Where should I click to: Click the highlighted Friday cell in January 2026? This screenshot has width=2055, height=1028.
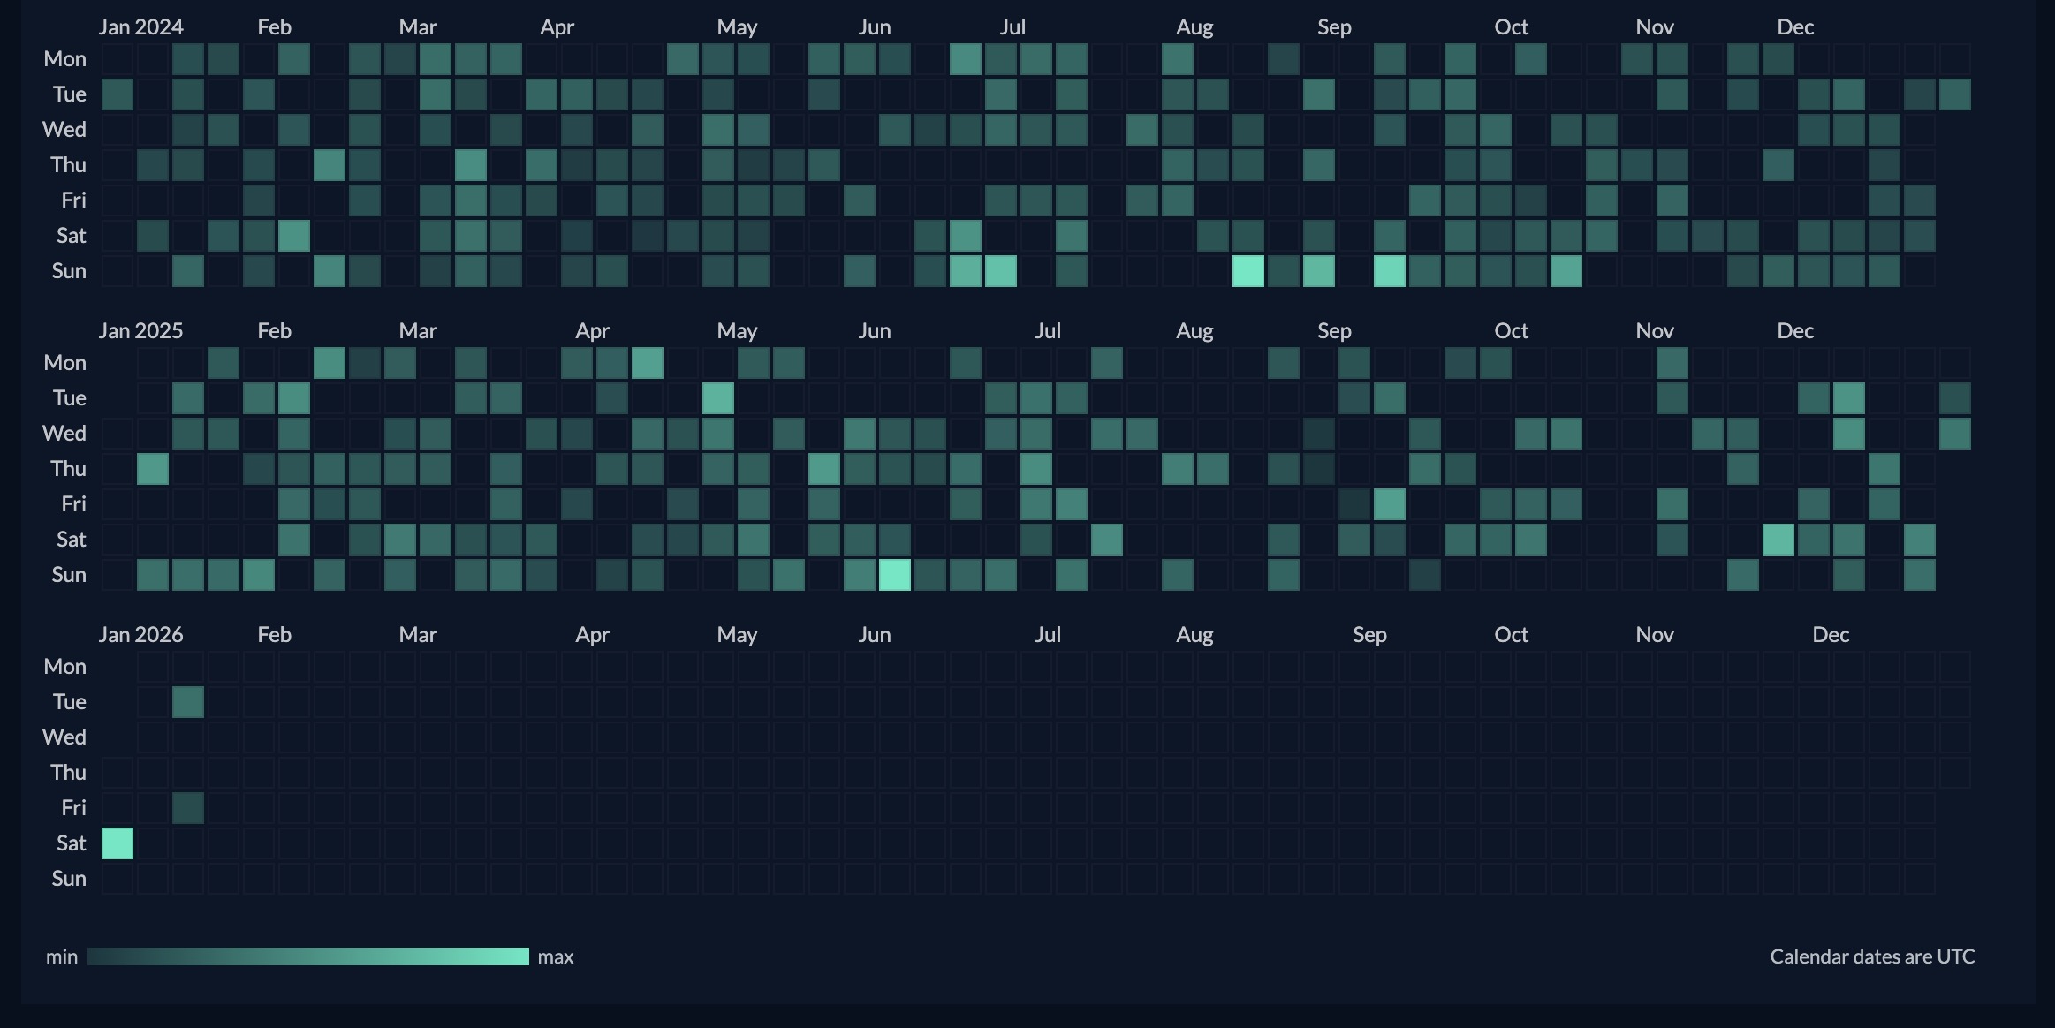pyautogui.click(x=188, y=808)
